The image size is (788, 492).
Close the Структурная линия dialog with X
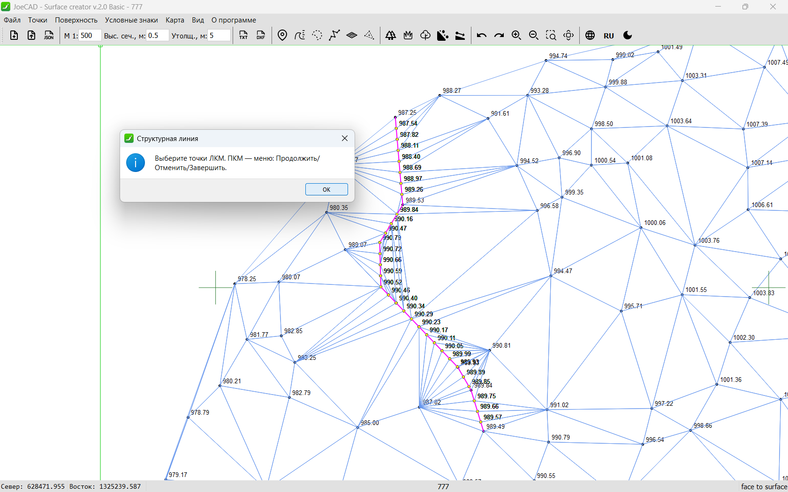click(345, 138)
